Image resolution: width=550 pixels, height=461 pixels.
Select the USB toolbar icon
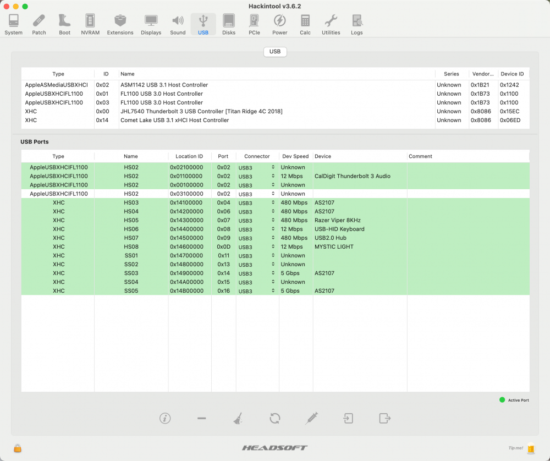click(x=203, y=25)
